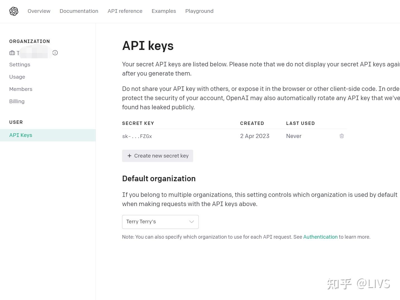View Usage in sidebar
Viewport: 400px width, 300px height.
click(x=17, y=77)
